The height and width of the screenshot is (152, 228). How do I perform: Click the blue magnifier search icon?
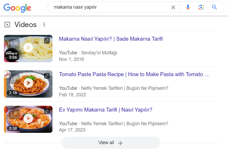coord(214,7)
